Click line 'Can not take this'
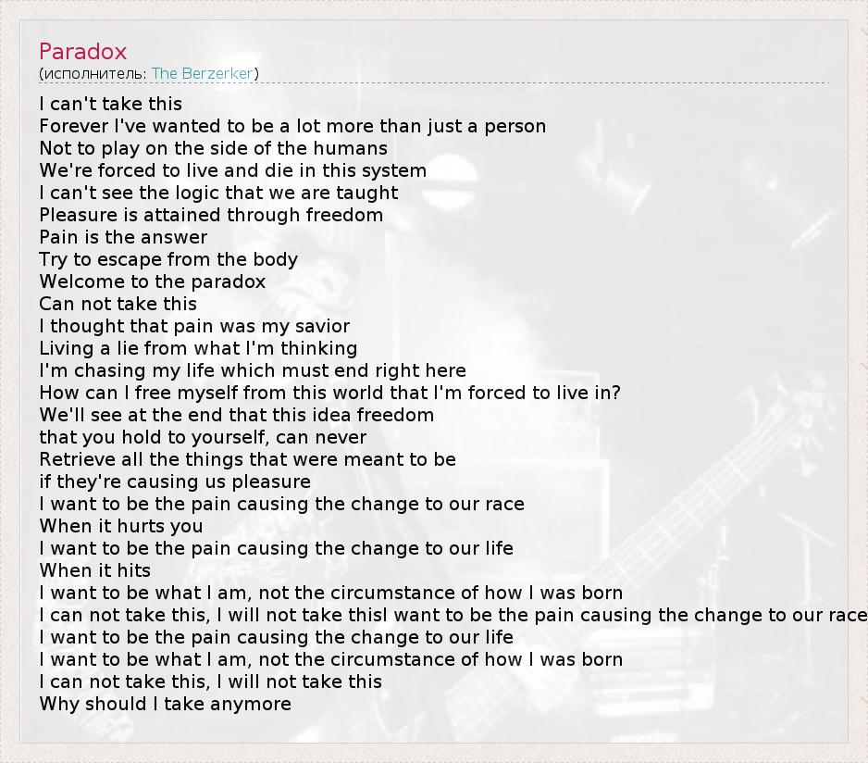This screenshot has height=763, width=868. tap(118, 304)
